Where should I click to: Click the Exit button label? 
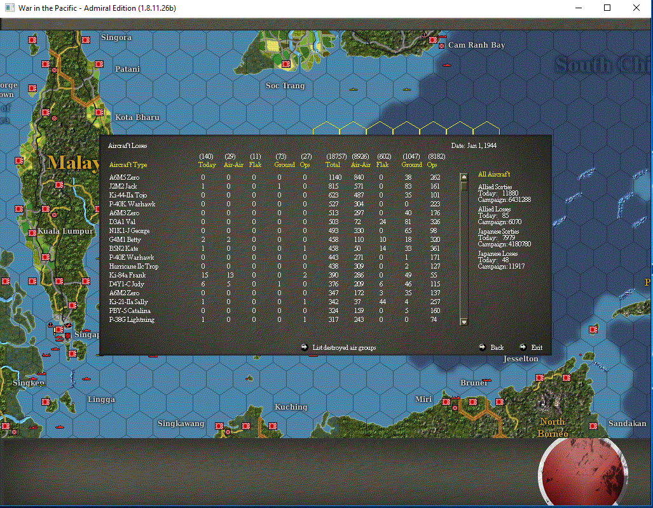[537, 347]
